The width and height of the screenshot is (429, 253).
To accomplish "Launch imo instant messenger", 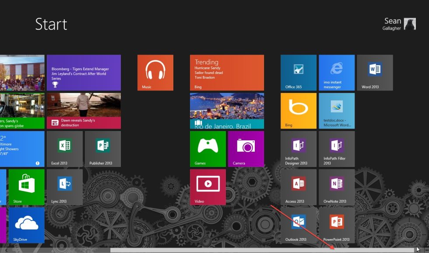I will point(337,73).
